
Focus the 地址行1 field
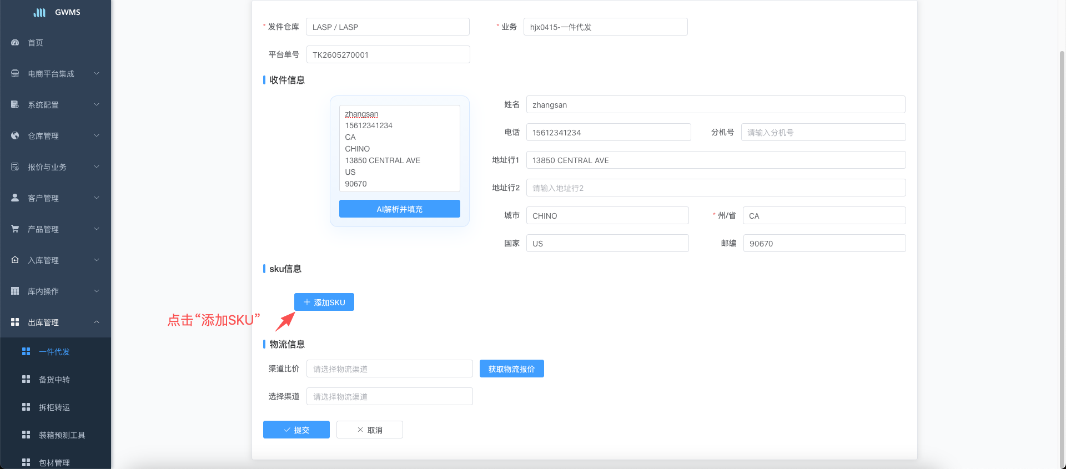pos(716,160)
